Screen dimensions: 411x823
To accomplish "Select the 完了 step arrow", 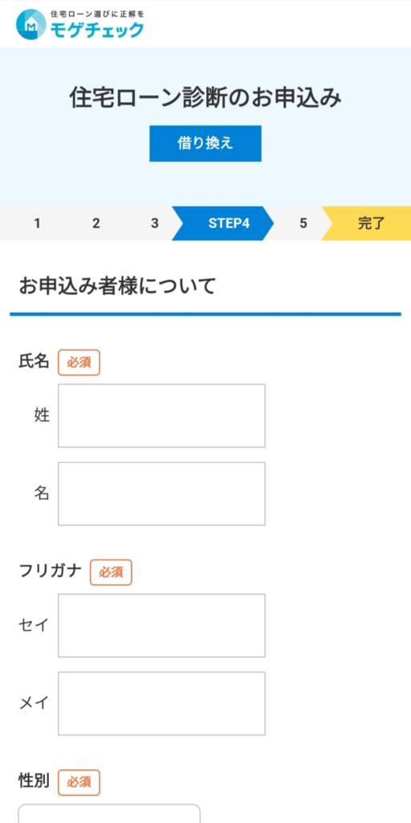I will 371,223.
